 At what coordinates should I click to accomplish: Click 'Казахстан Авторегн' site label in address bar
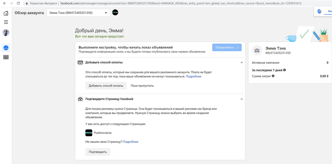pyautogui.click(x=43, y=3)
